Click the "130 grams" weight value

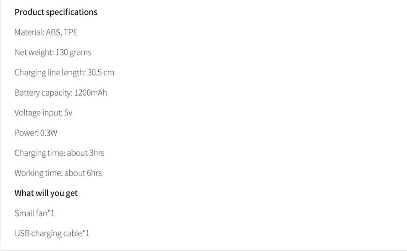[x=73, y=52]
